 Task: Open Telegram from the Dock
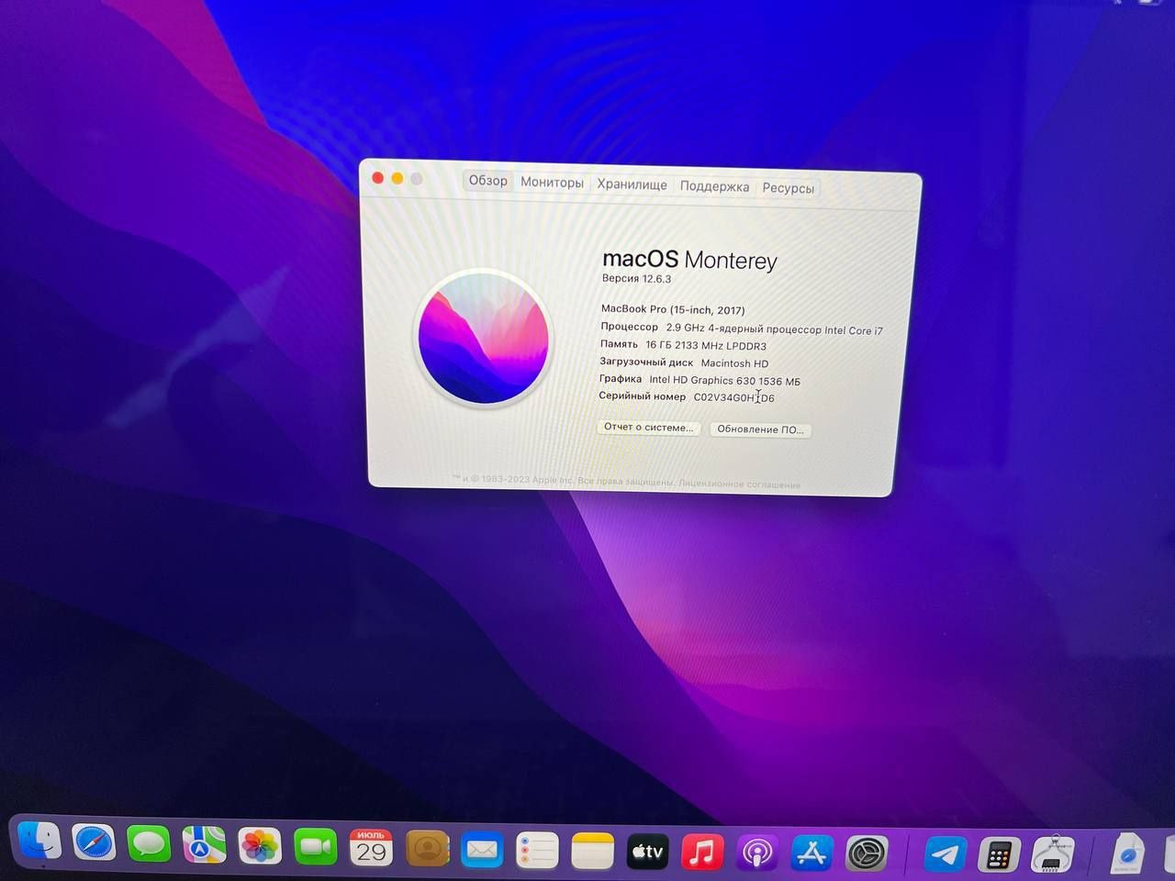[x=945, y=854]
